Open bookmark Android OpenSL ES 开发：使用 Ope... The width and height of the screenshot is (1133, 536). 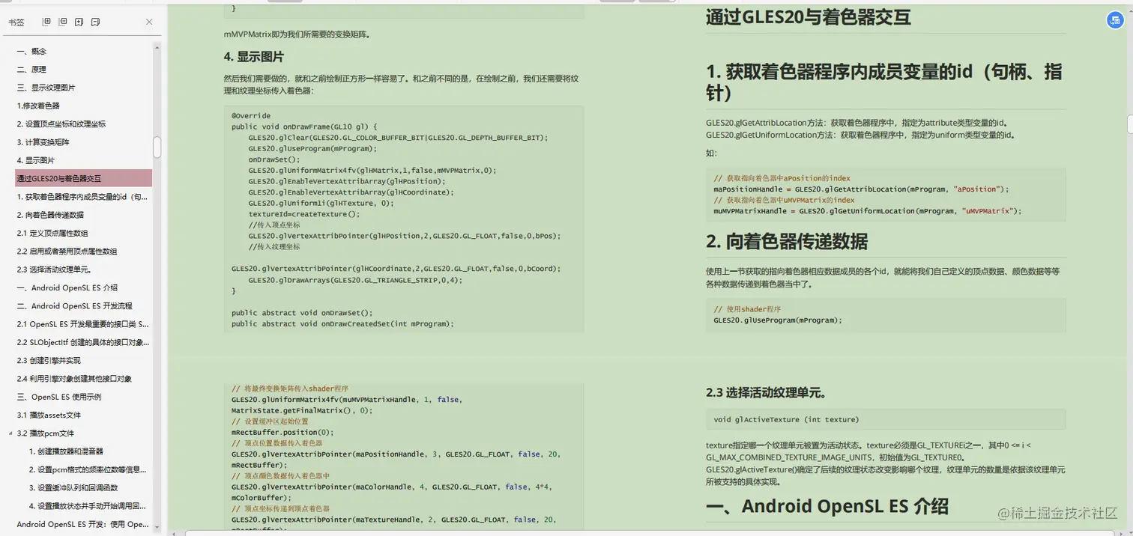(83, 524)
